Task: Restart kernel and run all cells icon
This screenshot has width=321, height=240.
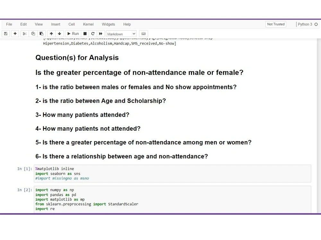Action: click(100, 34)
